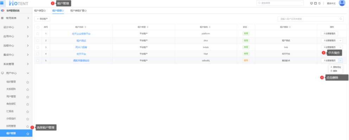Collapse the 用户中心 sidebar menu
The width and height of the screenshot is (349, 140).
tap(16, 73)
